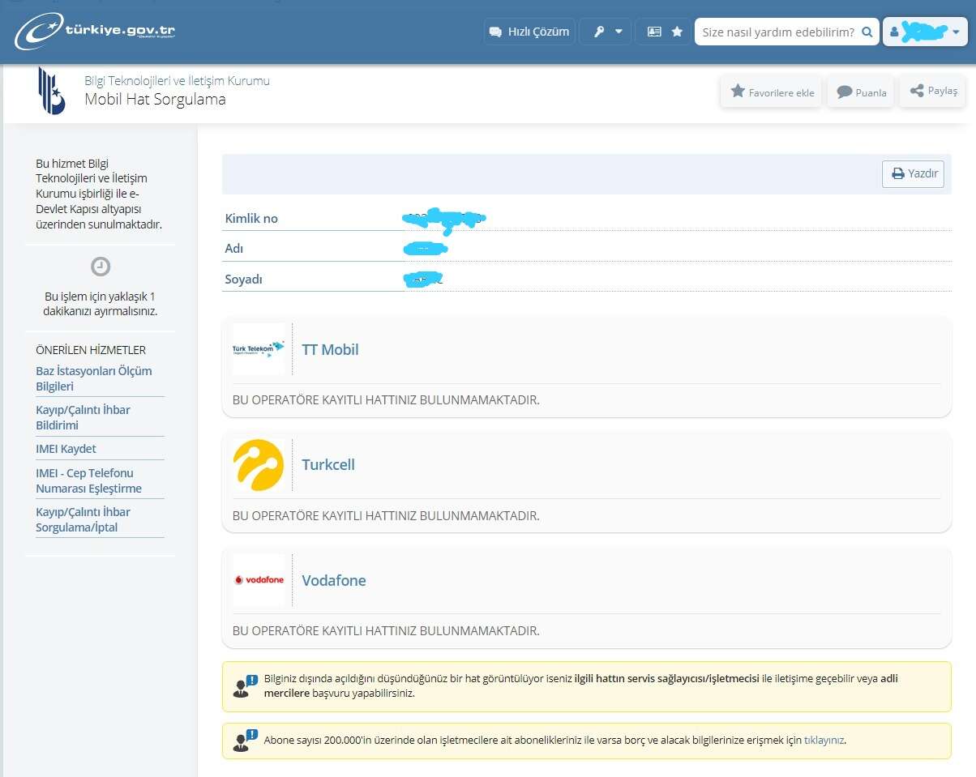Click the Puanla rating button
This screenshot has width=976, height=777.
pos(861,92)
